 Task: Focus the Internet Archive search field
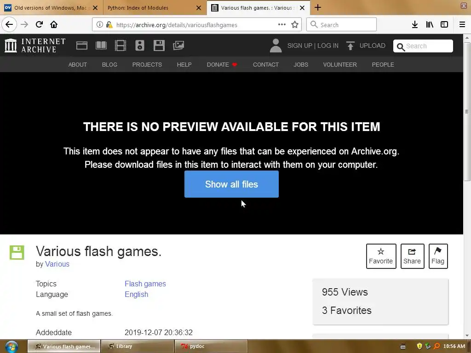click(423, 46)
